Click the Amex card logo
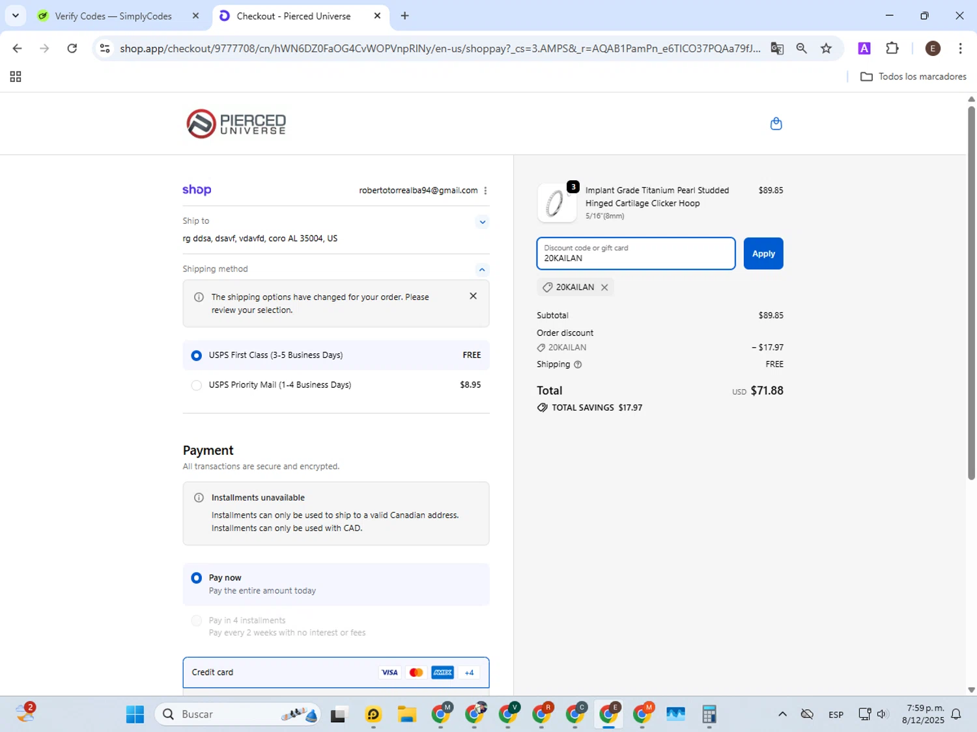The height and width of the screenshot is (732, 977). pyautogui.click(x=442, y=672)
